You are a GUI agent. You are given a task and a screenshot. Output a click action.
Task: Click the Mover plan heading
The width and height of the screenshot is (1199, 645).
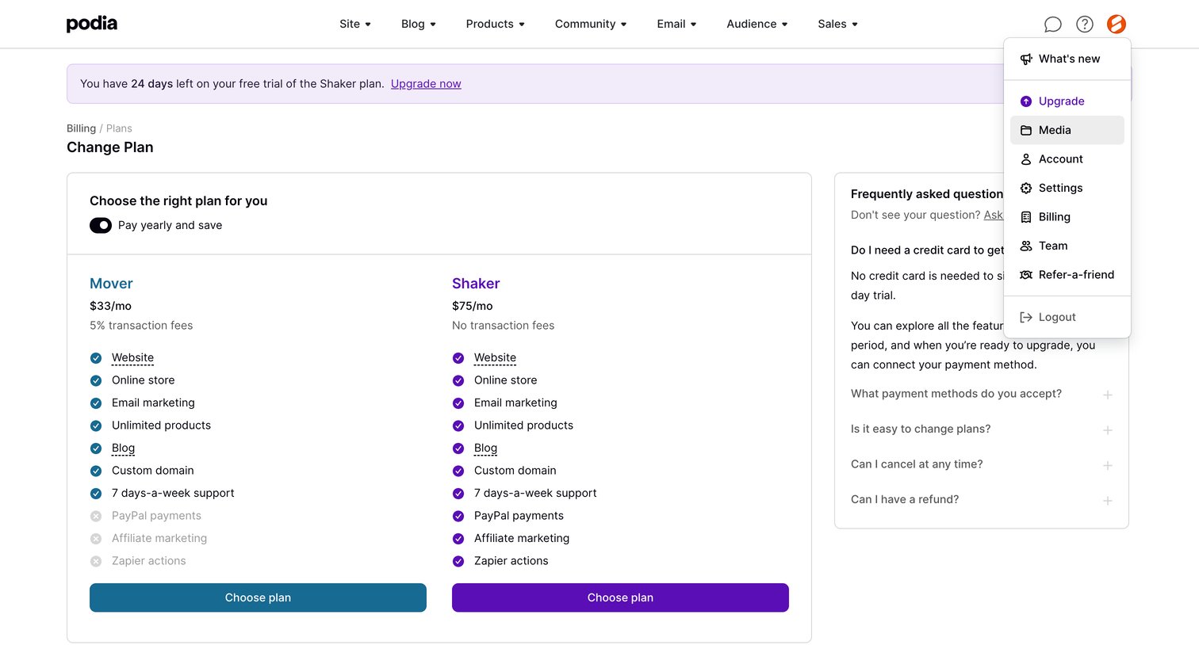[x=111, y=284]
